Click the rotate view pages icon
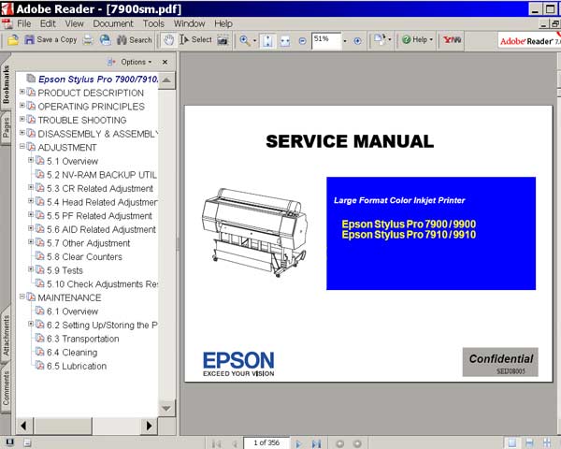The height and width of the screenshot is (449, 561). [380, 39]
